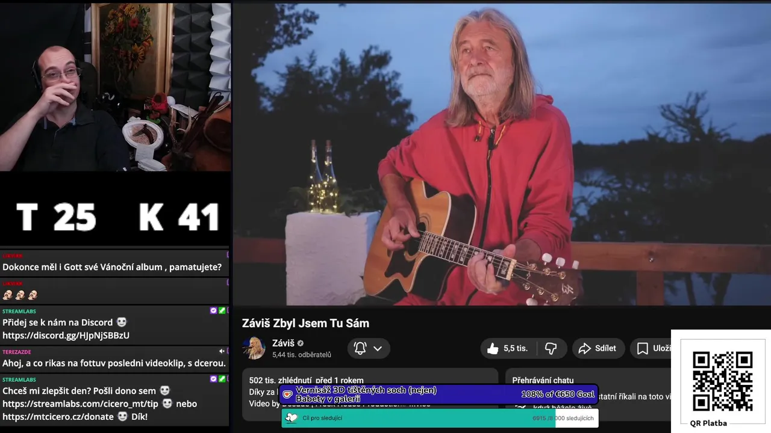The image size is (771, 433).
Task: Like the Záviš video with thumbs-up
Action: [x=493, y=348]
